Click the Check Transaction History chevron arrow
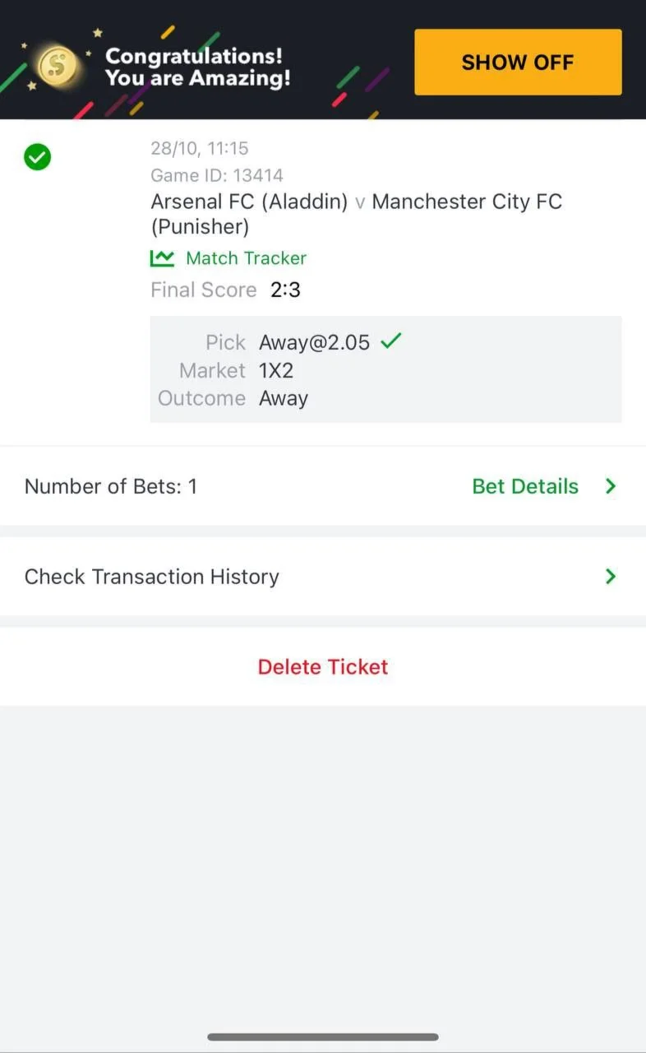The height and width of the screenshot is (1053, 646). coord(611,577)
